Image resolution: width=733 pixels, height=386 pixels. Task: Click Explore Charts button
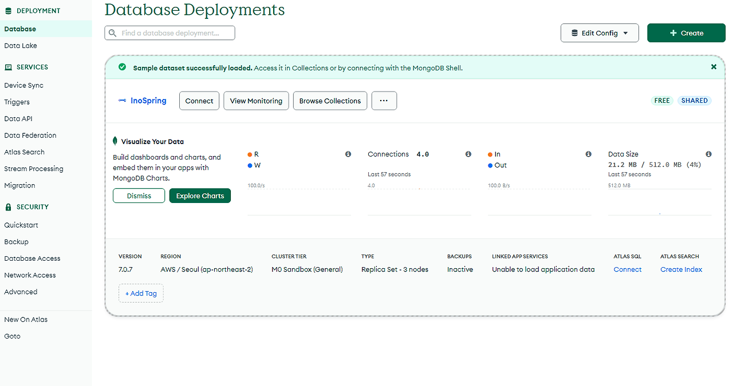click(200, 196)
